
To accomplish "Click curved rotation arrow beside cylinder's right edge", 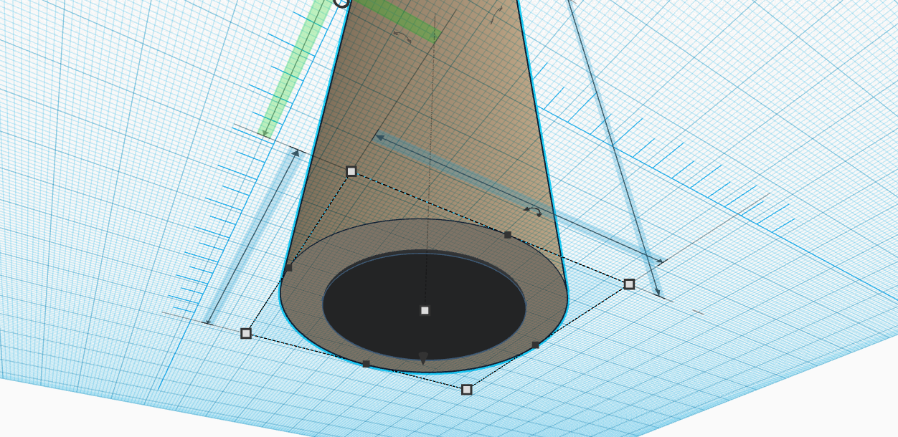I will click(x=532, y=211).
